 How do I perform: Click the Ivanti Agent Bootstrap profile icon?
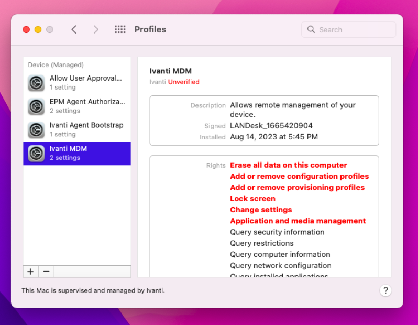point(36,130)
